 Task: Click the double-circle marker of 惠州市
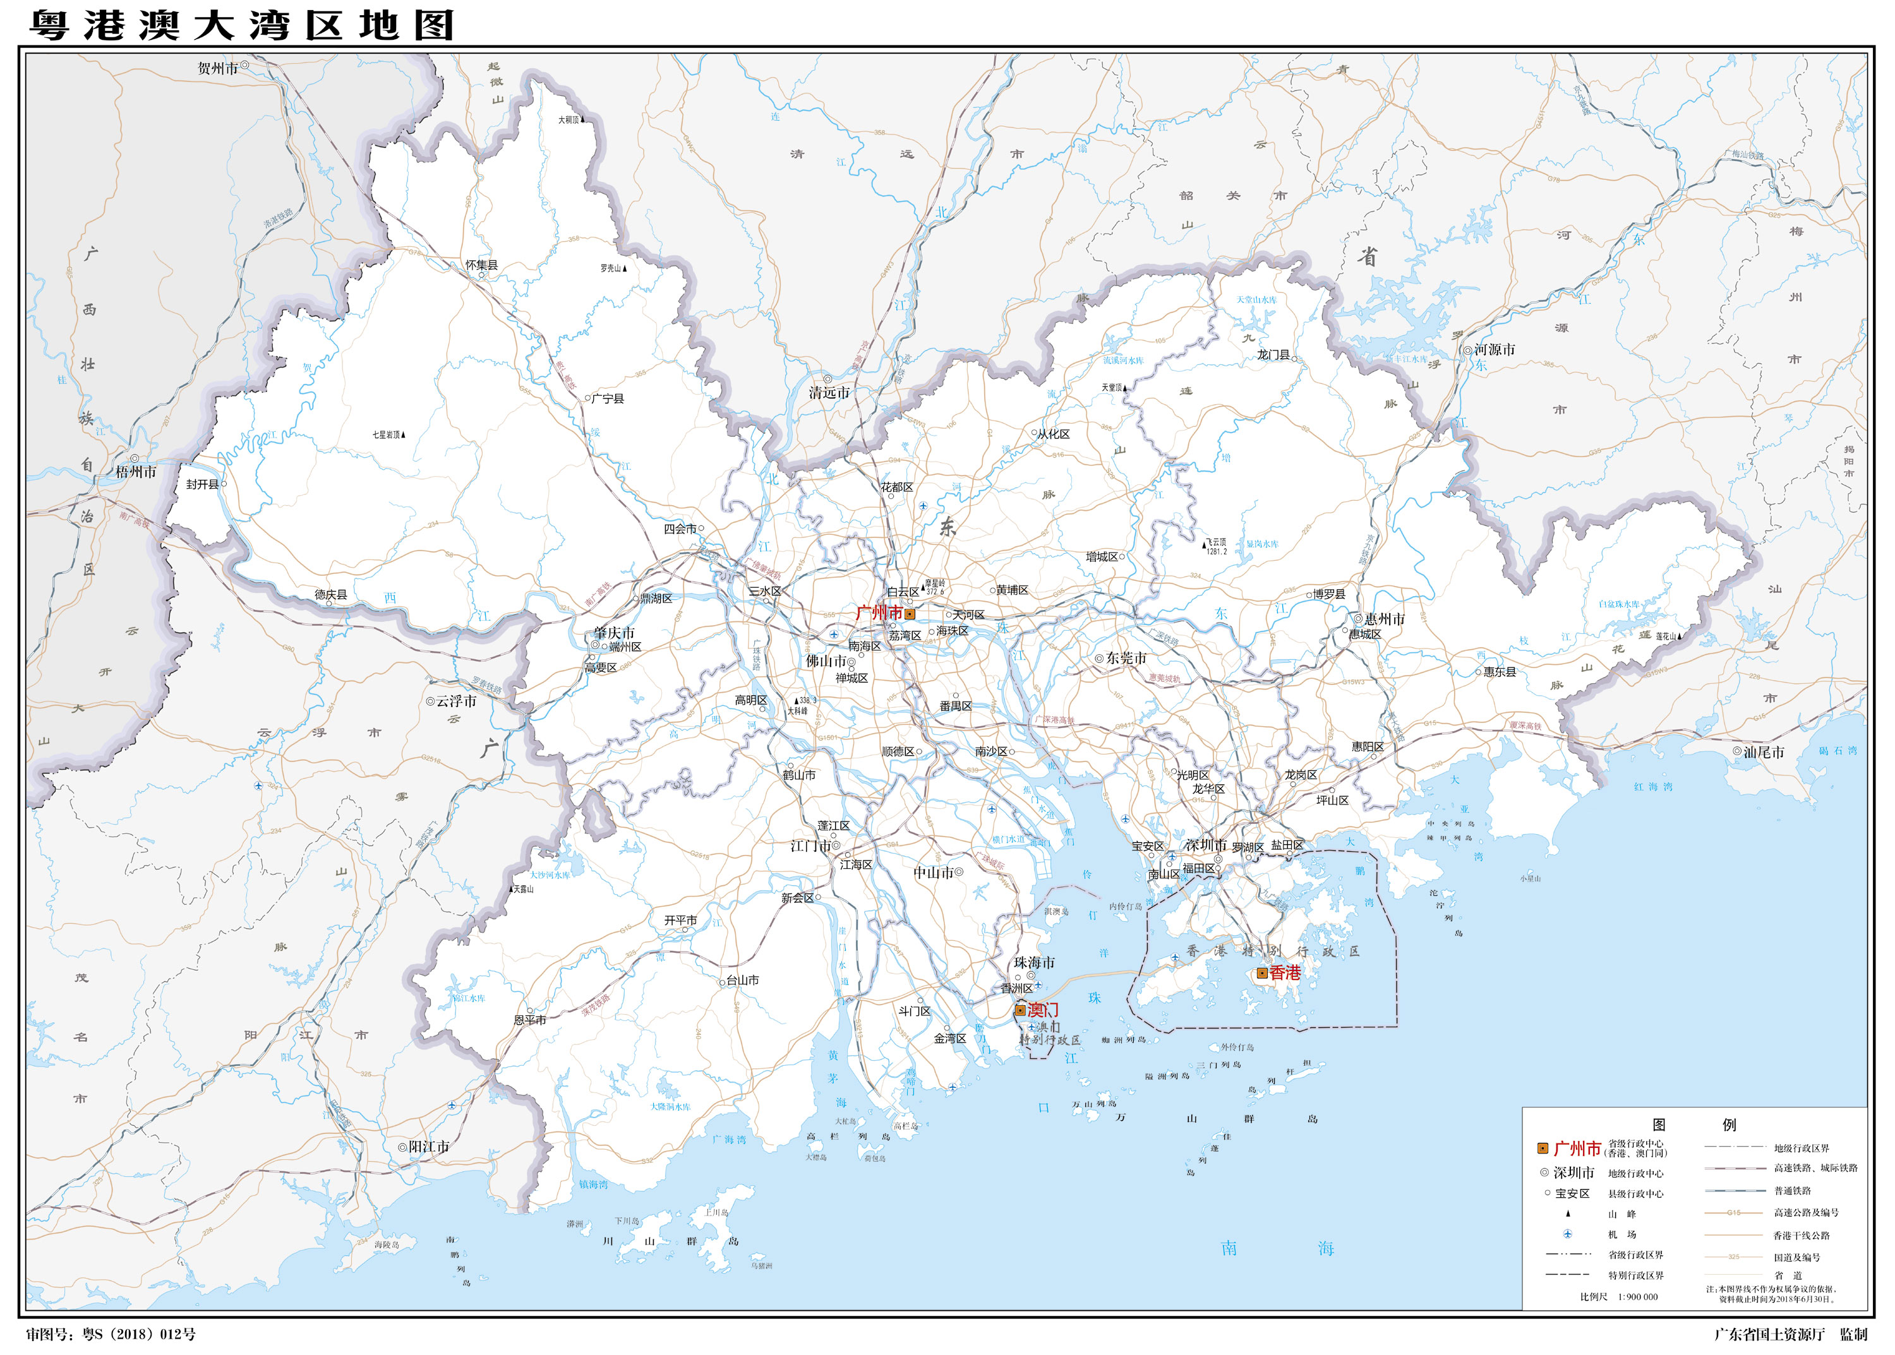1358,619
